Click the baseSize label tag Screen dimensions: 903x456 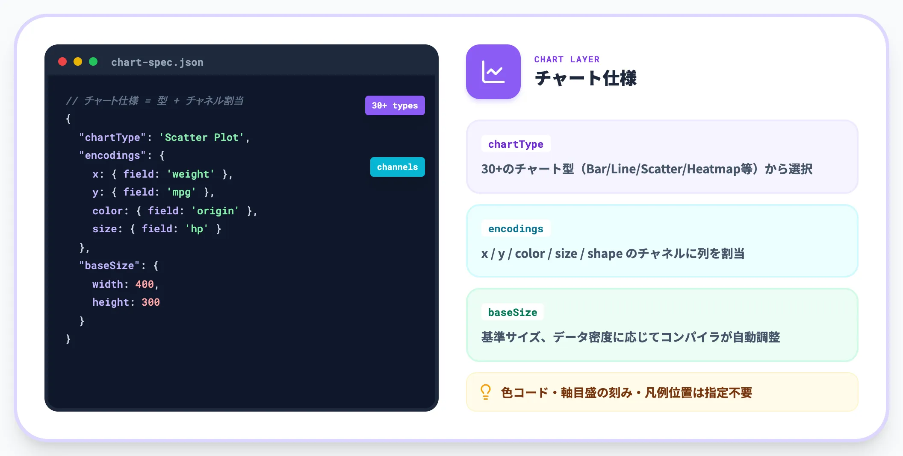click(513, 312)
